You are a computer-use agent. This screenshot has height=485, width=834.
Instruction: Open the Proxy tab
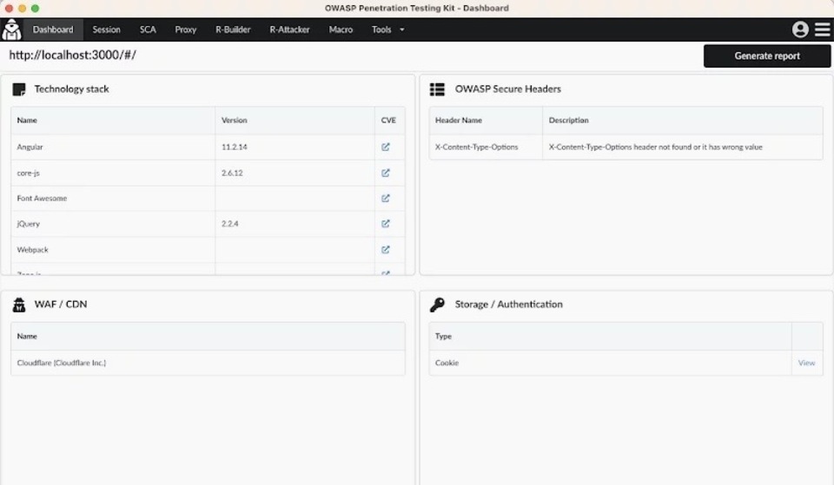coord(186,29)
